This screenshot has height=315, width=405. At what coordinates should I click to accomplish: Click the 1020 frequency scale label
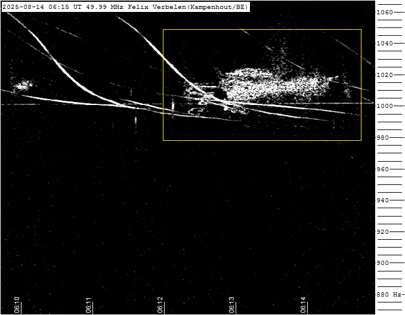coord(385,75)
